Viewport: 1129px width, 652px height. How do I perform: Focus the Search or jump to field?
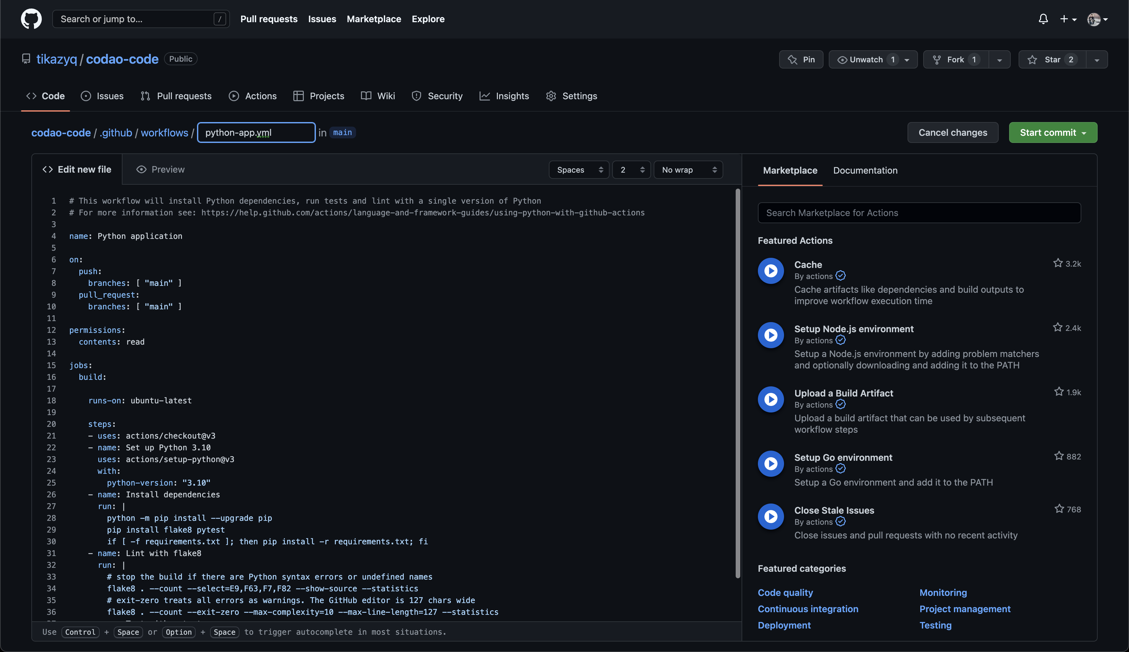(x=141, y=19)
